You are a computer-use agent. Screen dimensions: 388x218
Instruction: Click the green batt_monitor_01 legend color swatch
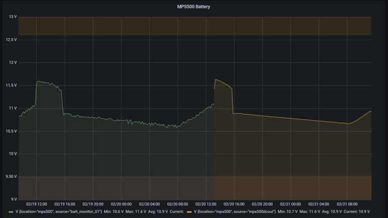12,212
